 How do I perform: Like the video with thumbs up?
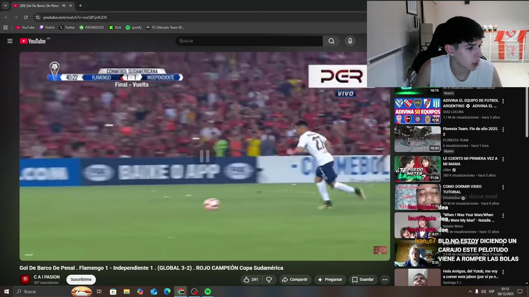pyautogui.click(x=251, y=280)
